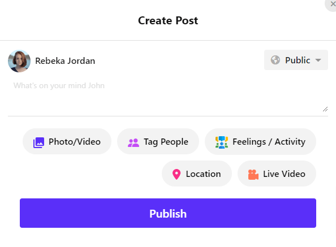Open the Public audience dropdown

point(296,60)
